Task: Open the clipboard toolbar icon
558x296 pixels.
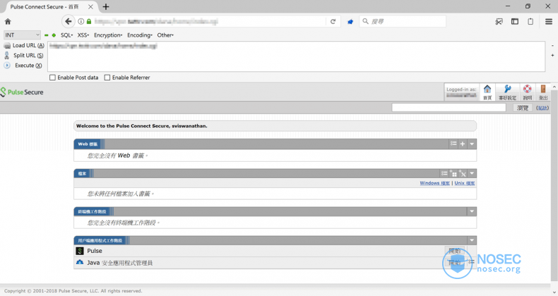Action: [530, 21]
